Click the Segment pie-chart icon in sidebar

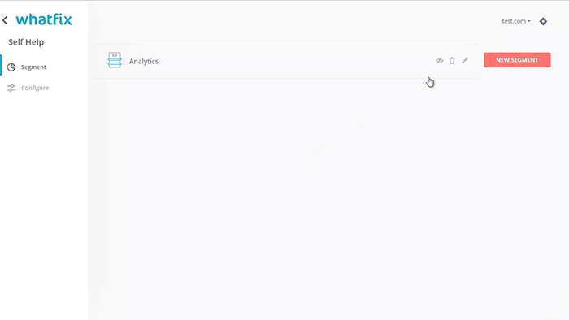click(x=11, y=67)
